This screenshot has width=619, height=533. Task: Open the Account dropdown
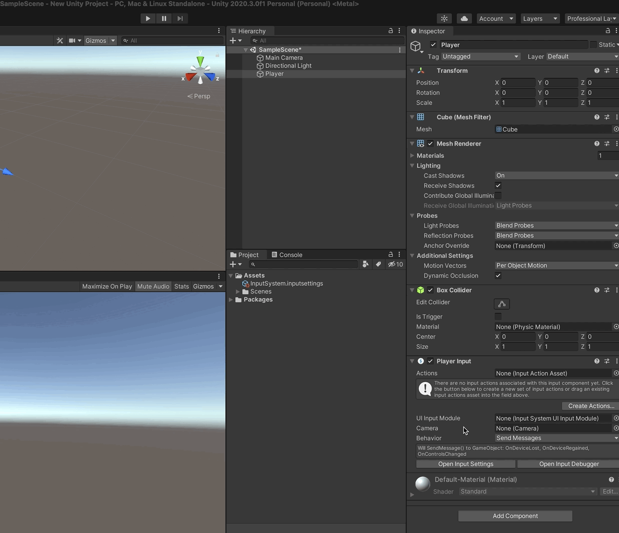click(496, 18)
